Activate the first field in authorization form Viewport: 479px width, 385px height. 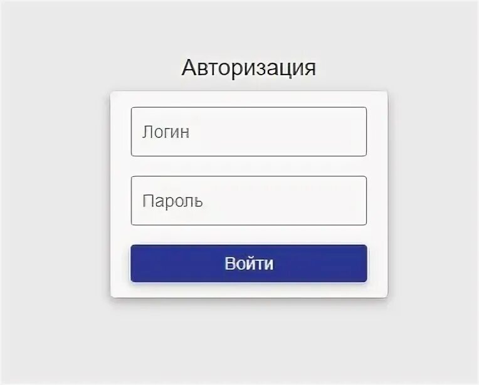pos(249,132)
